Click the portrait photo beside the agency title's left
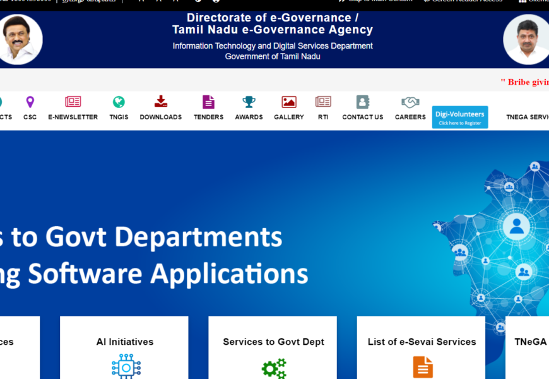The height and width of the screenshot is (379, 549). click(x=20, y=39)
